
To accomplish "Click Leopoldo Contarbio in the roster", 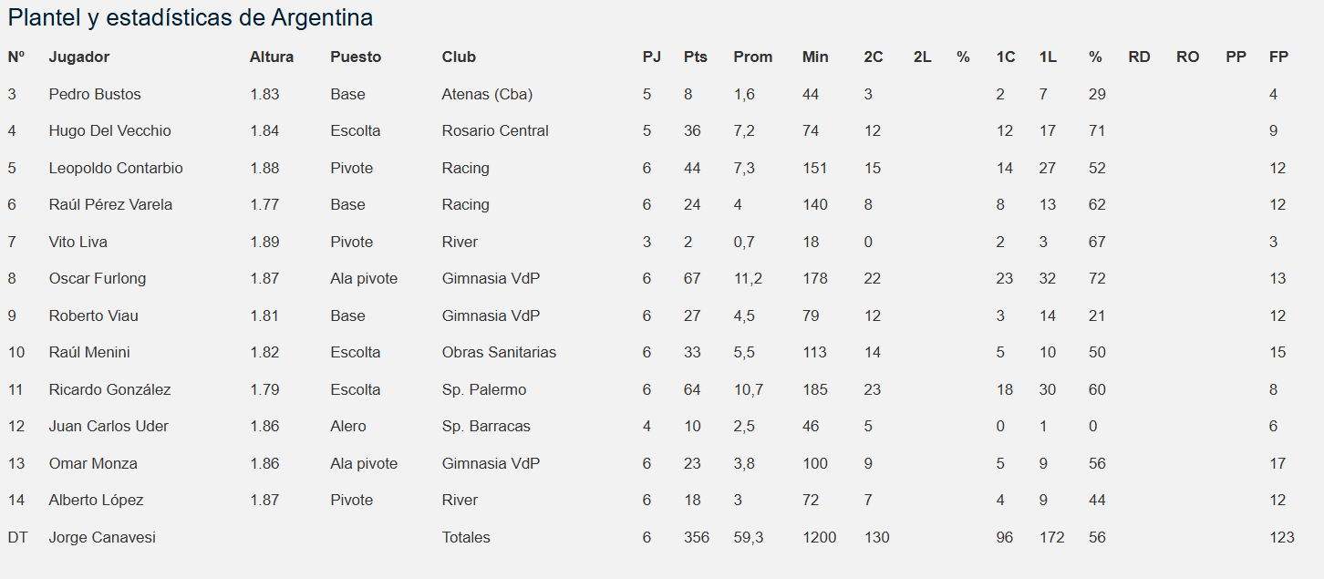I will (116, 168).
